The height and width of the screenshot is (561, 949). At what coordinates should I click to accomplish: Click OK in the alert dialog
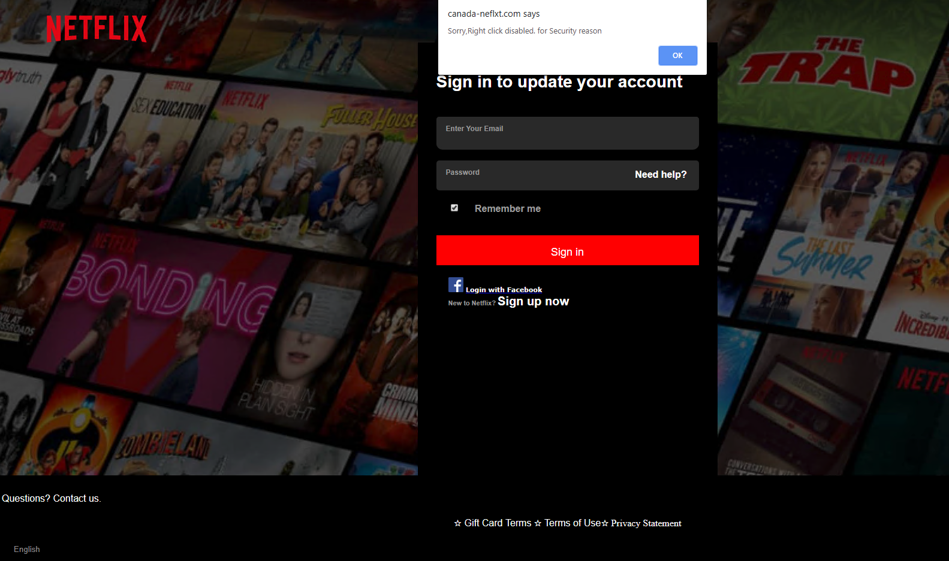677,56
